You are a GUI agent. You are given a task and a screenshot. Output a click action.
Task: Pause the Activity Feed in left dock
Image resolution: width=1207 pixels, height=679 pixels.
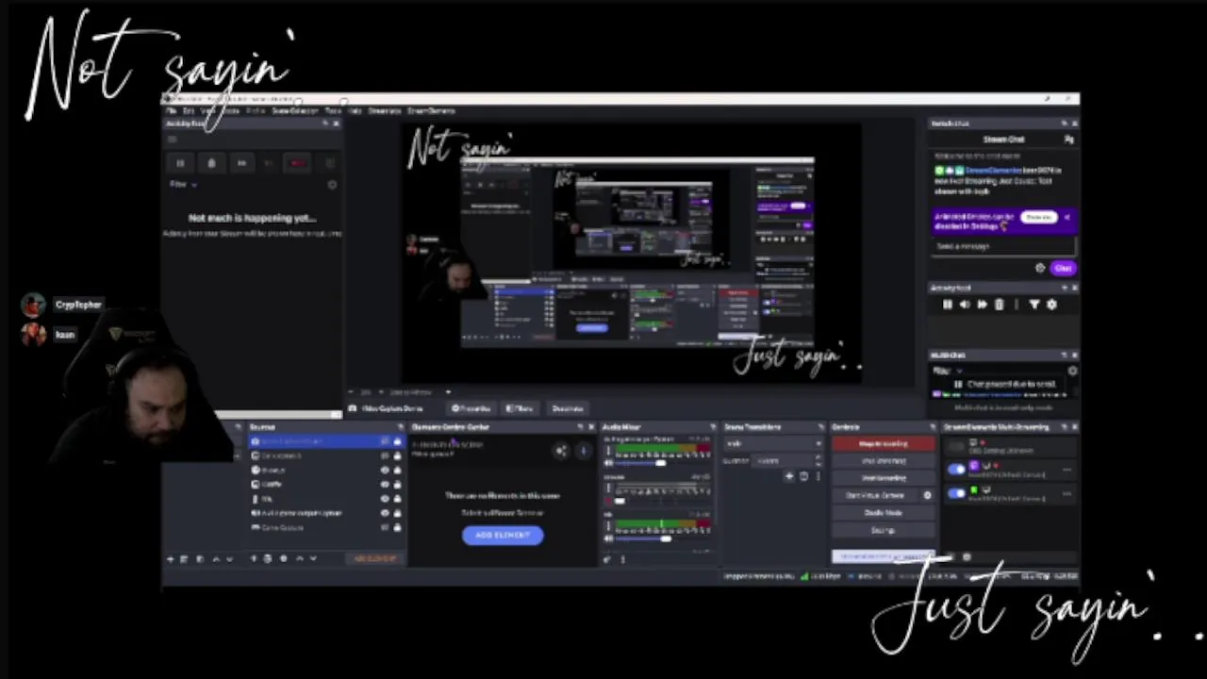pos(180,163)
